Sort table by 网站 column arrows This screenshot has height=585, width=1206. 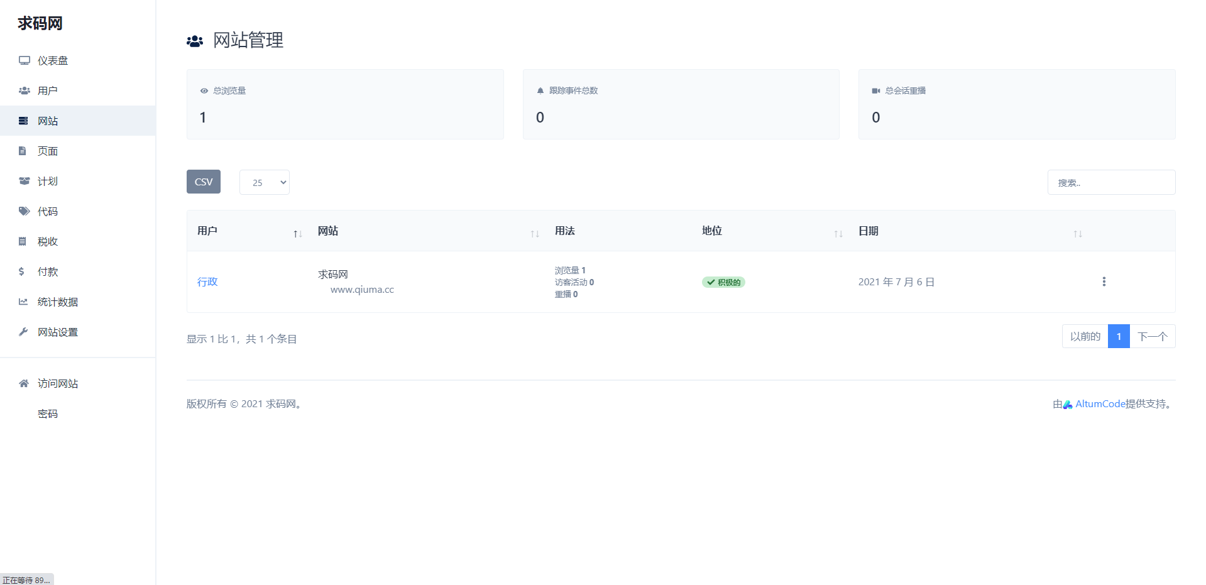pos(535,234)
